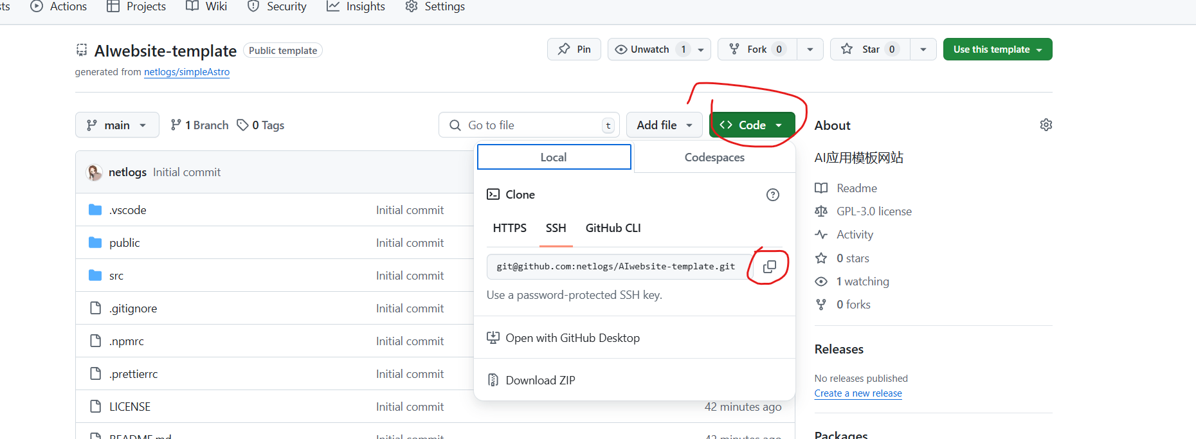1196x439 pixels.
Task: Copy the SSH clone URL to clipboard
Action: click(769, 266)
